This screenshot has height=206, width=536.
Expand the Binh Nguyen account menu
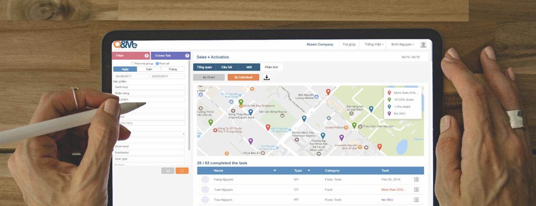click(x=402, y=44)
